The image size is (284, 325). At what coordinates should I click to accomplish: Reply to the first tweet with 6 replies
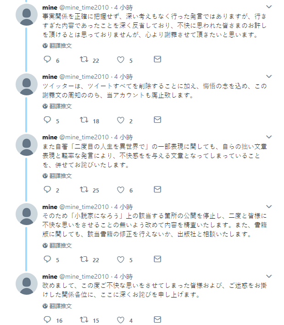pos(47,60)
